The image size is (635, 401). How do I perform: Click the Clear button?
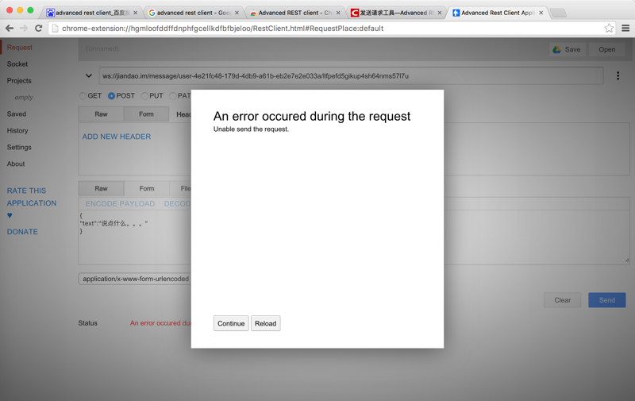point(563,300)
